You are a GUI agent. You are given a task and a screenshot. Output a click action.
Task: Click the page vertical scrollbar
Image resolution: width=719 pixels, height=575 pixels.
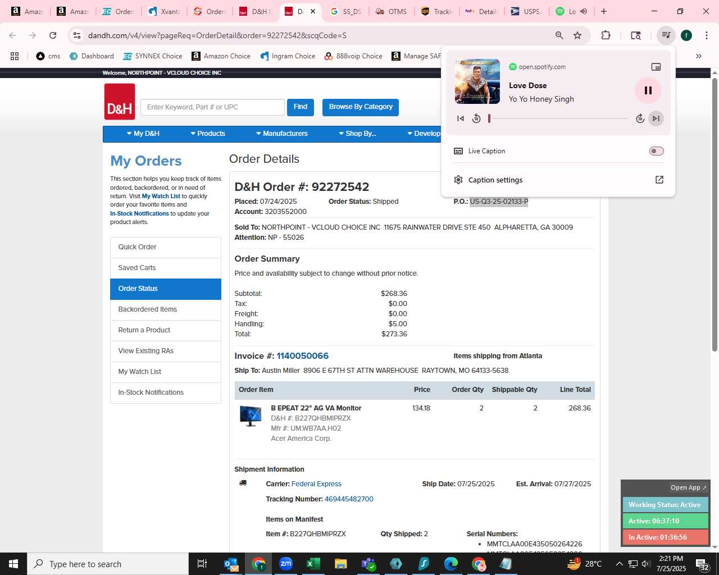point(715,215)
